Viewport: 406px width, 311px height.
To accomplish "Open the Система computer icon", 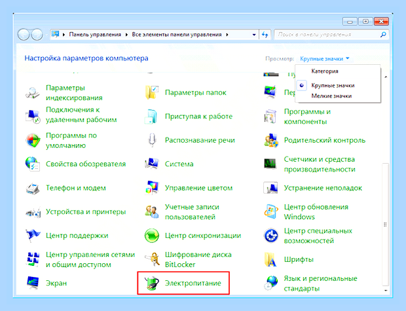I will pyautogui.click(x=152, y=164).
